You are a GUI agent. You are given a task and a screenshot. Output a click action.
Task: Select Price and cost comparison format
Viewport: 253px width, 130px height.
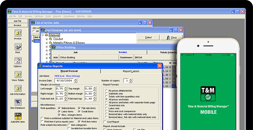(106, 111)
